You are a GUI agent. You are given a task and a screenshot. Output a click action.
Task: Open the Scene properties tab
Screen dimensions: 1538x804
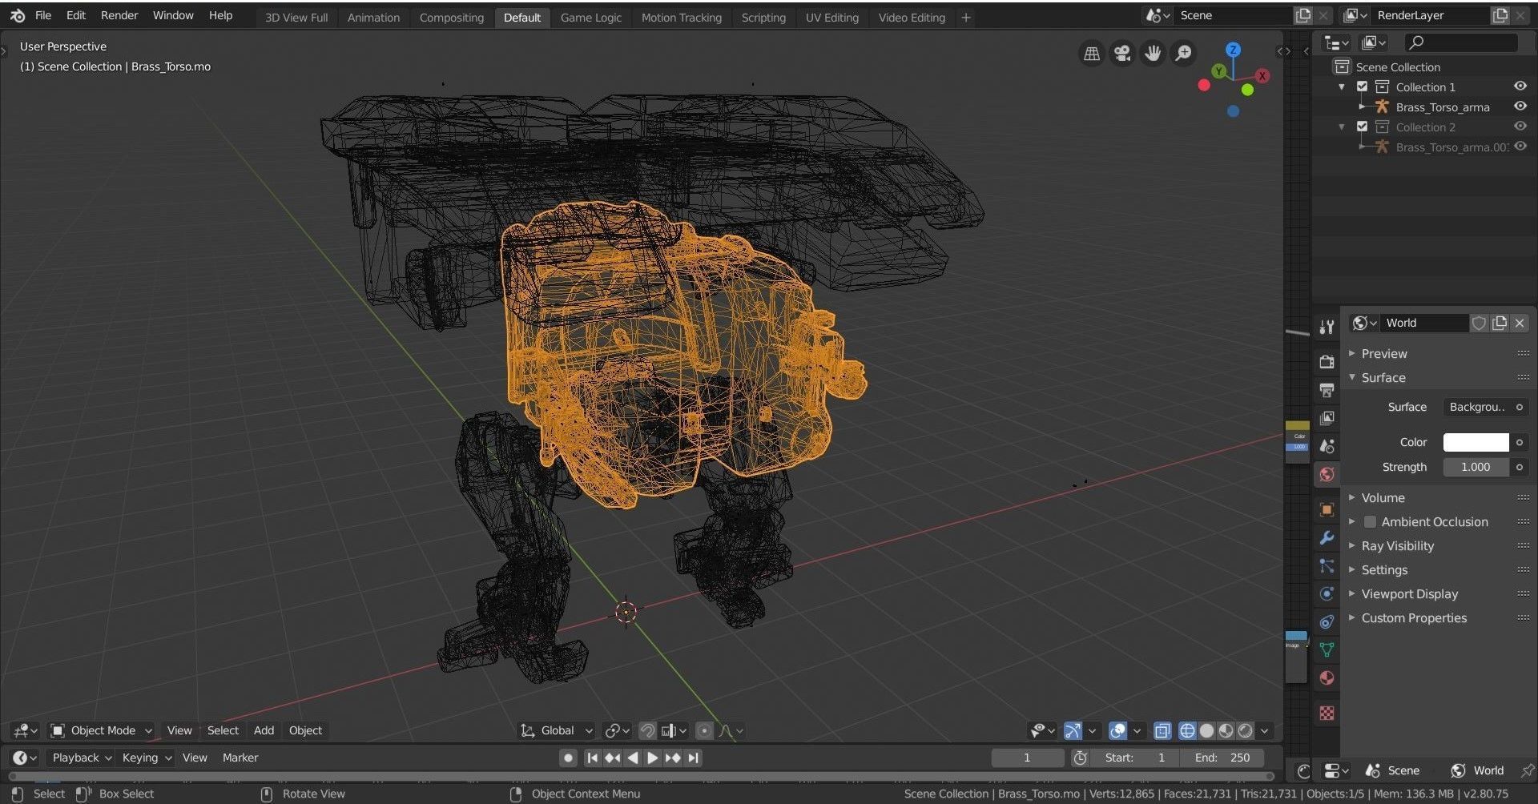tap(1327, 446)
